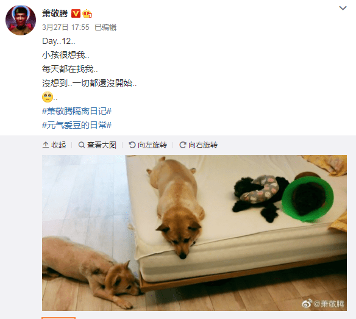Click the counterclockwise rotate arrow icon
Viewport: 356px width, 319px height.
(132, 145)
